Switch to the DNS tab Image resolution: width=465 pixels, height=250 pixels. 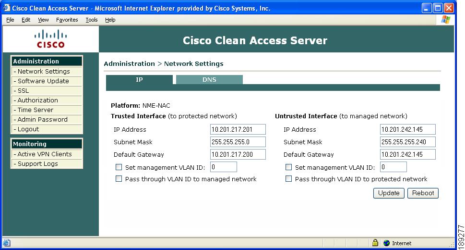point(209,80)
